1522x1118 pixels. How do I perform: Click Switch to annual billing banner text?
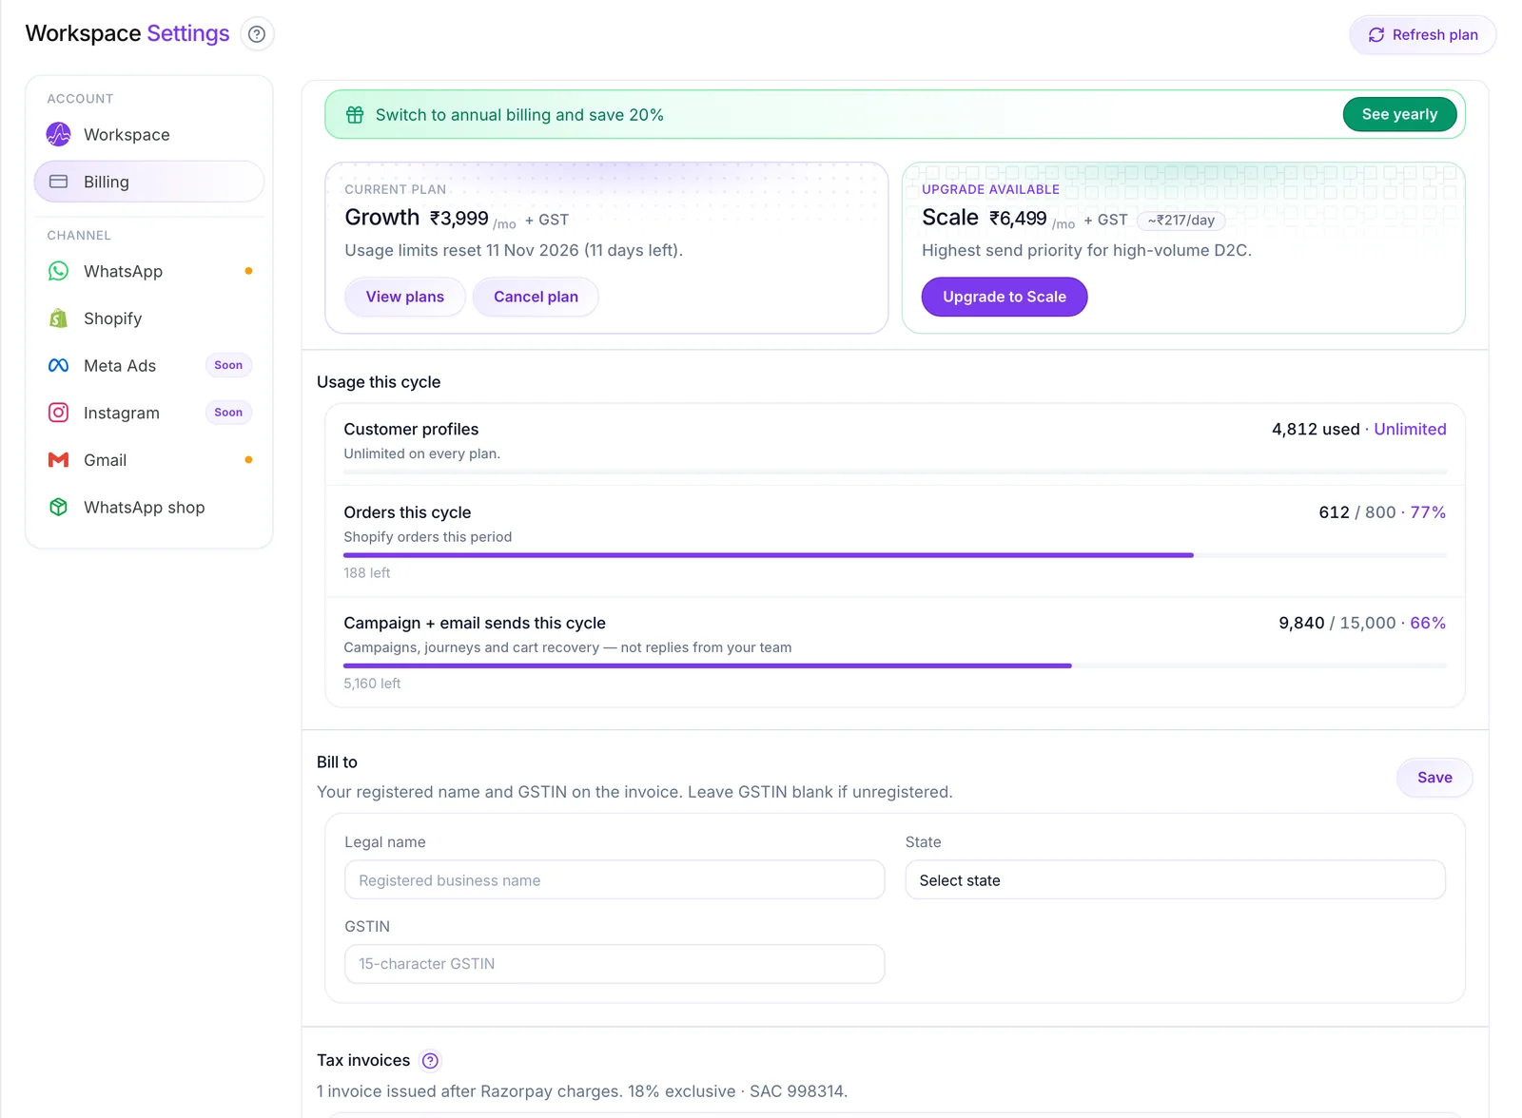click(x=519, y=115)
